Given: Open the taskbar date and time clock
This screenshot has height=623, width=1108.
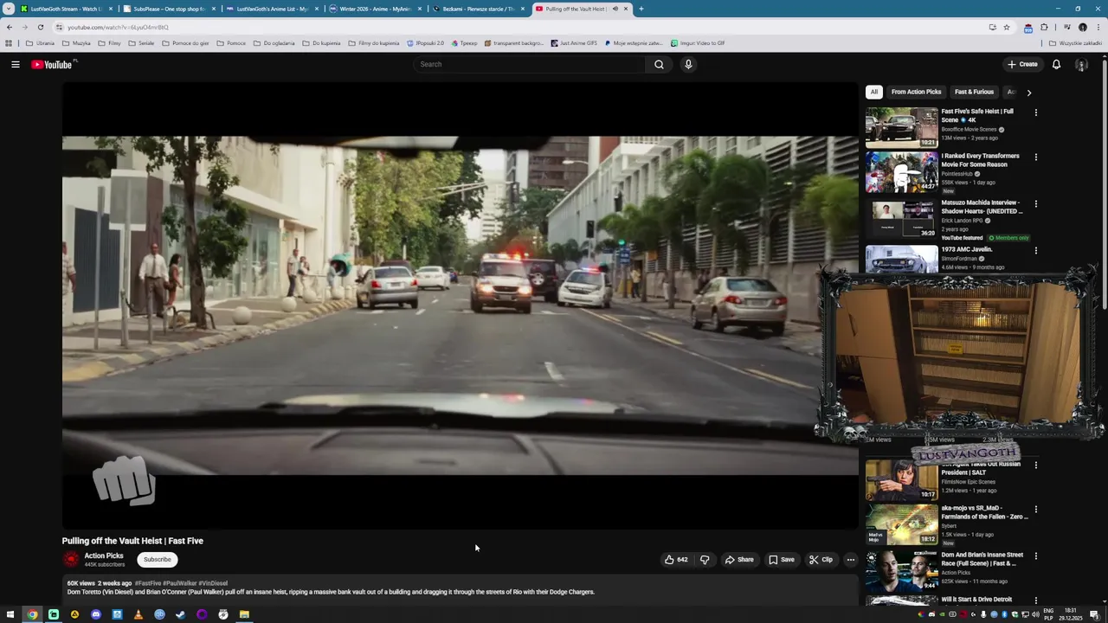Looking at the screenshot, I should (x=1070, y=614).
